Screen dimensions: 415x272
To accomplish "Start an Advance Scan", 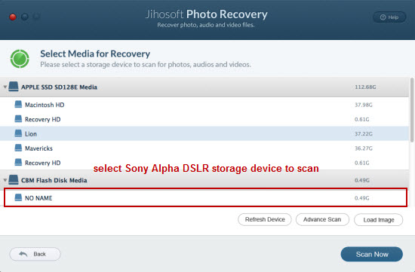I will pyautogui.click(x=322, y=219).
